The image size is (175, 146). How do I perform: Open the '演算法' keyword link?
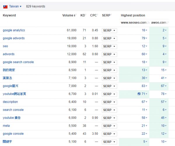tap(7, 78)
